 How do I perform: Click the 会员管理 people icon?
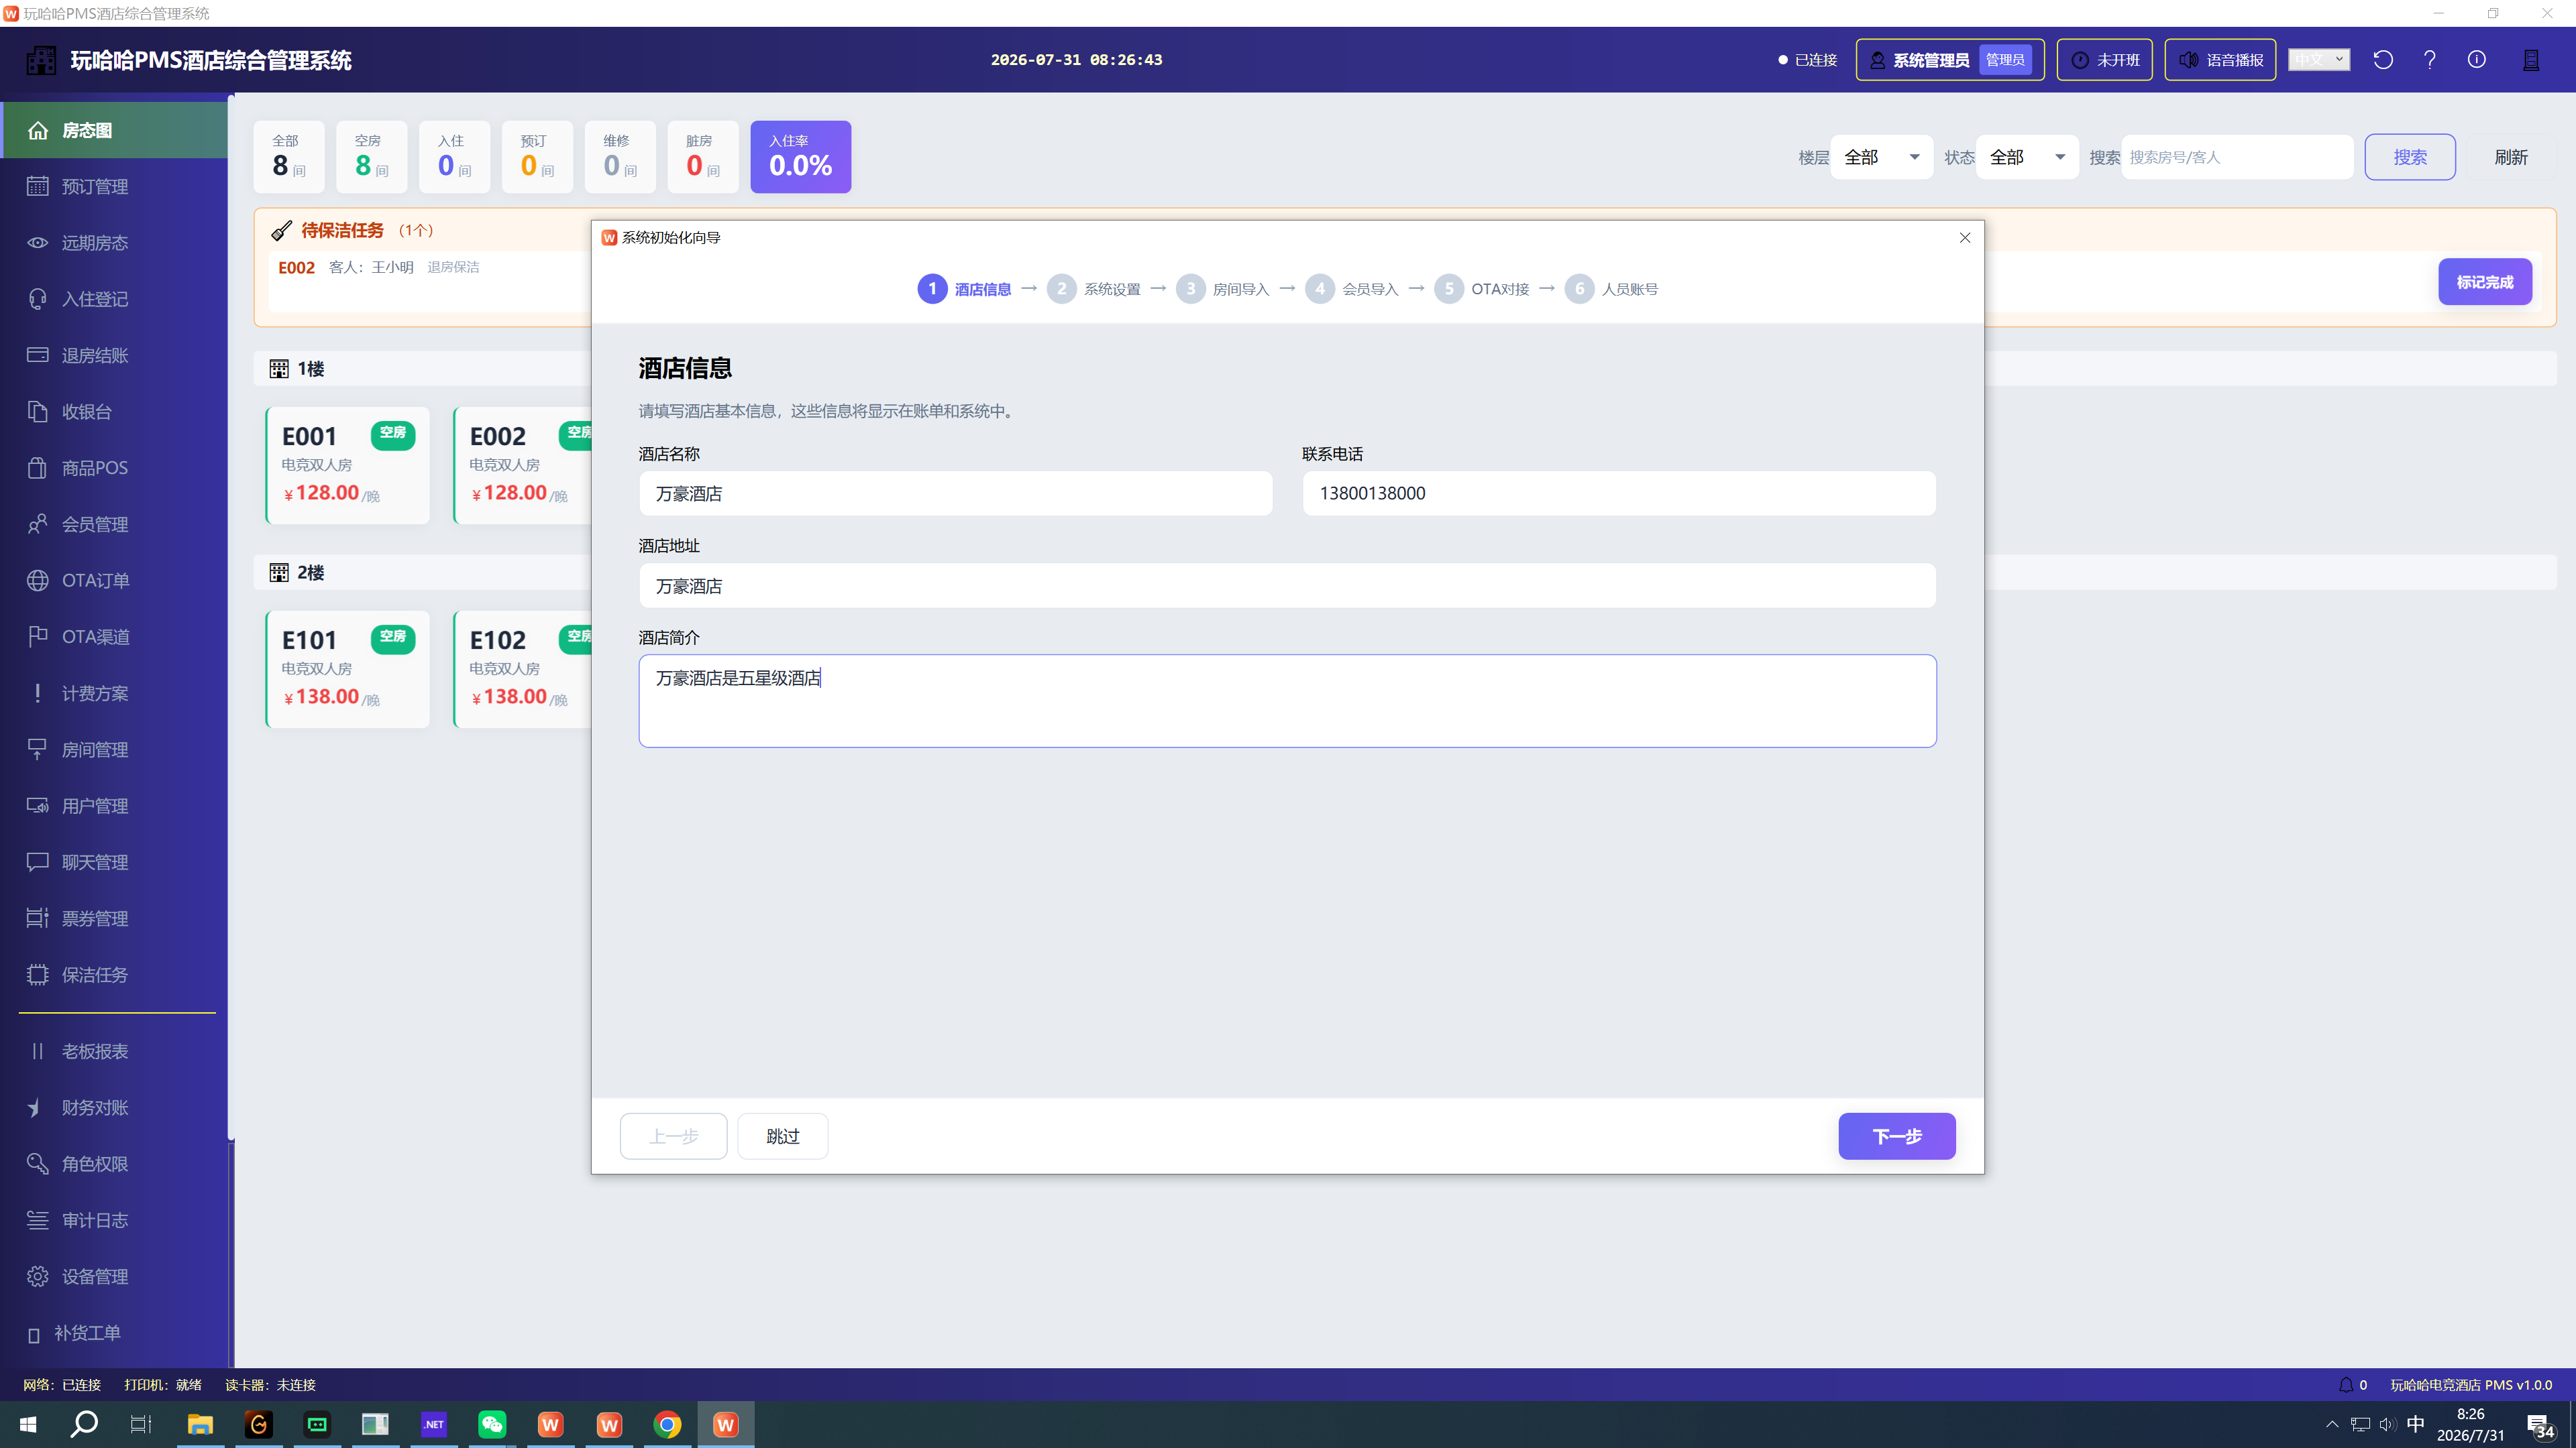coord(37,525)
